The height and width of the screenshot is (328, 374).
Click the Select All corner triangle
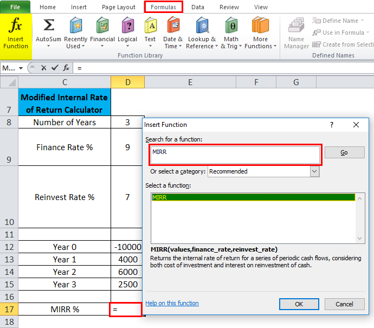tap(9, 82)
